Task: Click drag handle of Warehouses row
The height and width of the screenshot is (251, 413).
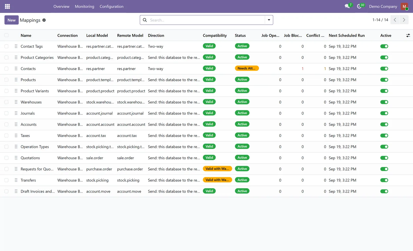Action: click(x=16, y=102)
